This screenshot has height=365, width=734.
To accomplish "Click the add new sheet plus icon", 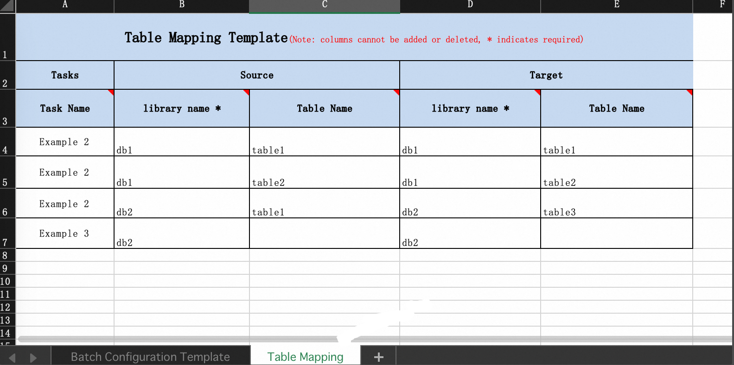I will tap(378, 357).
